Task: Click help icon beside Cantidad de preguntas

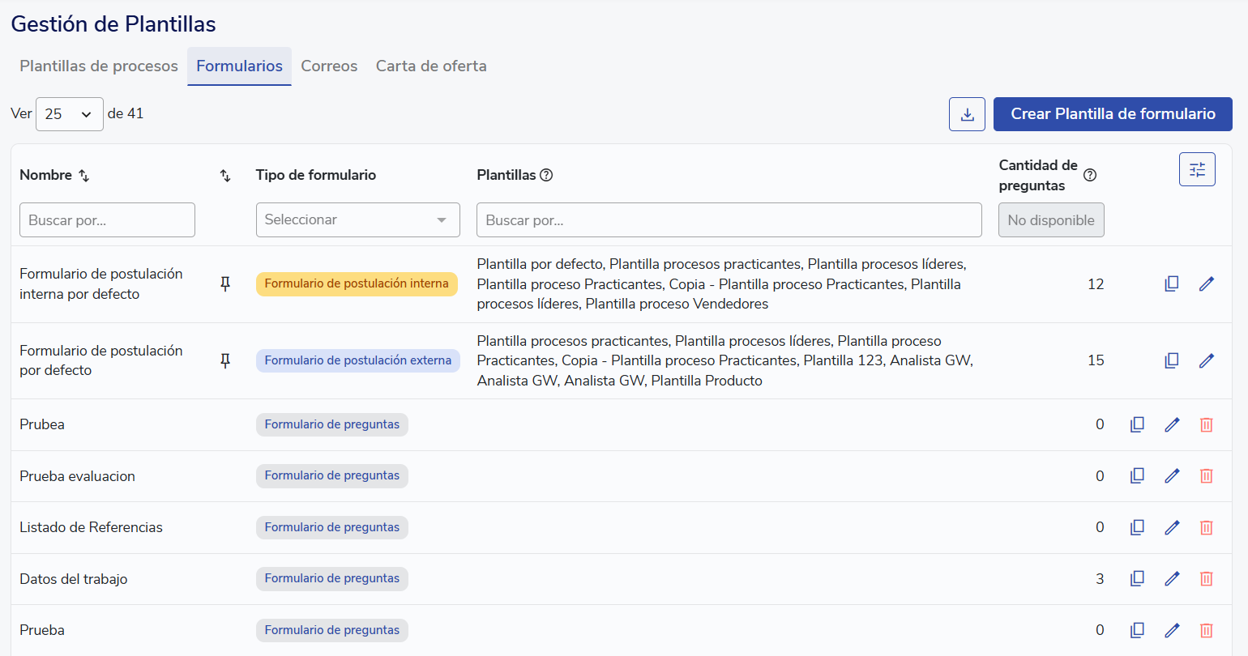Action: (1090, 175)
